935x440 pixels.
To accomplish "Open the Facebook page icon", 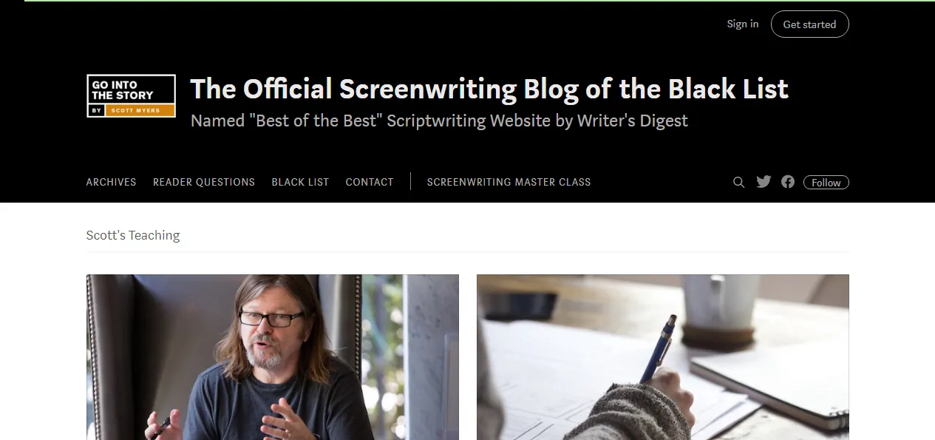I will [788, 182].
